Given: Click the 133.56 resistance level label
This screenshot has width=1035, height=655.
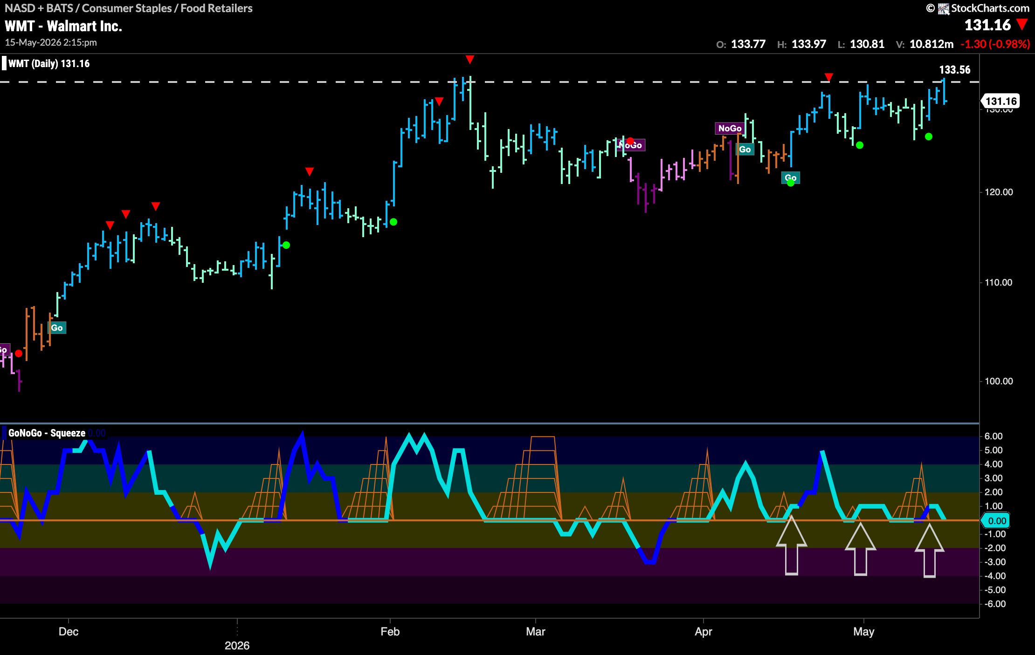Looking at the screenshot, I should pyautogui.click(x=954, y=70).
